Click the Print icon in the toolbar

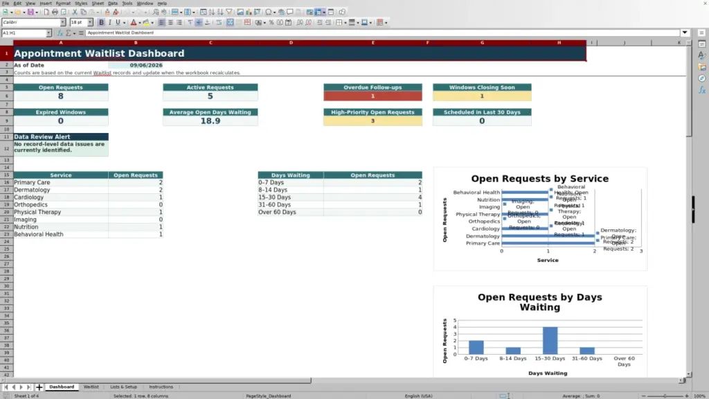tap(55, 12)
